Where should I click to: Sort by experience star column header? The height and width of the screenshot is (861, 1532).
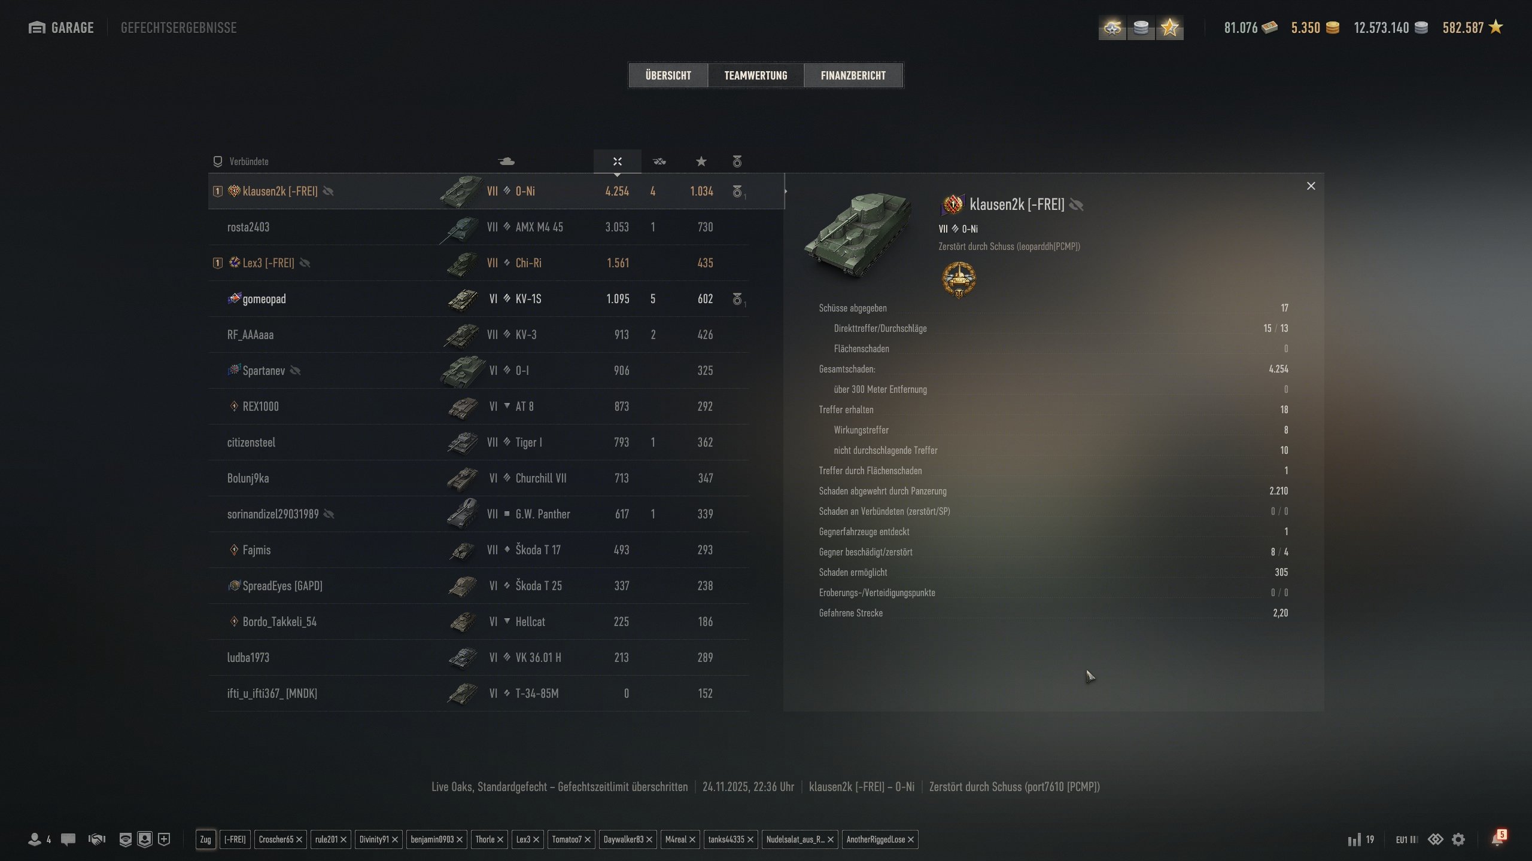click(x=701, y=161)
